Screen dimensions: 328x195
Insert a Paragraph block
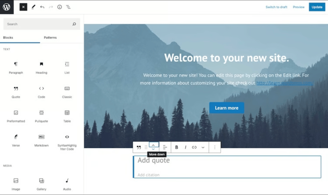(16, 68)
